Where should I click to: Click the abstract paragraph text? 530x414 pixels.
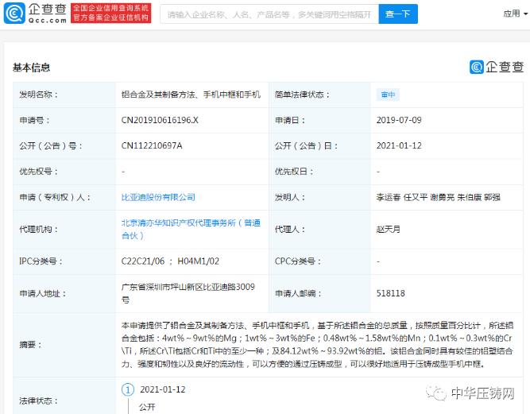(x=317, y=345)
